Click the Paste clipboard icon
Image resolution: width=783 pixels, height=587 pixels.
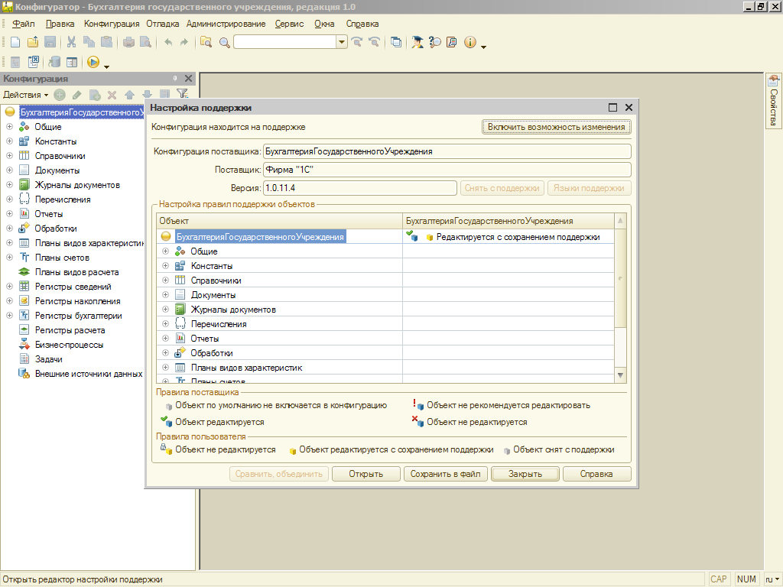(x=106, y=43)
